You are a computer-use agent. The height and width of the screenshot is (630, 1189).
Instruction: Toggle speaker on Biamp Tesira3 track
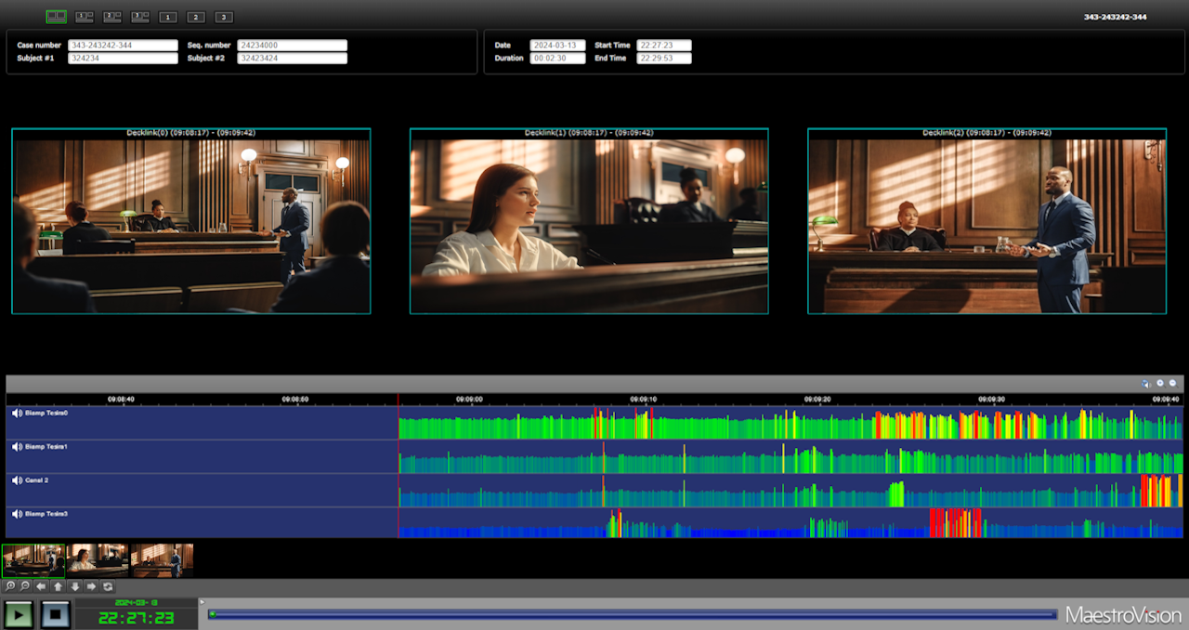point(17,514)
